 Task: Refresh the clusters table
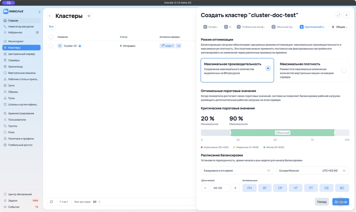(51, 202)
